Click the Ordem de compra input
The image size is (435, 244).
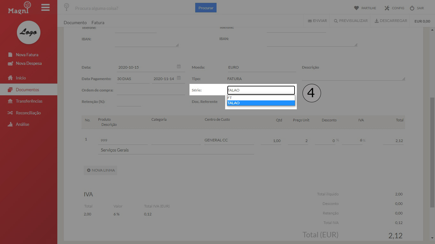[x=151, y=90]
